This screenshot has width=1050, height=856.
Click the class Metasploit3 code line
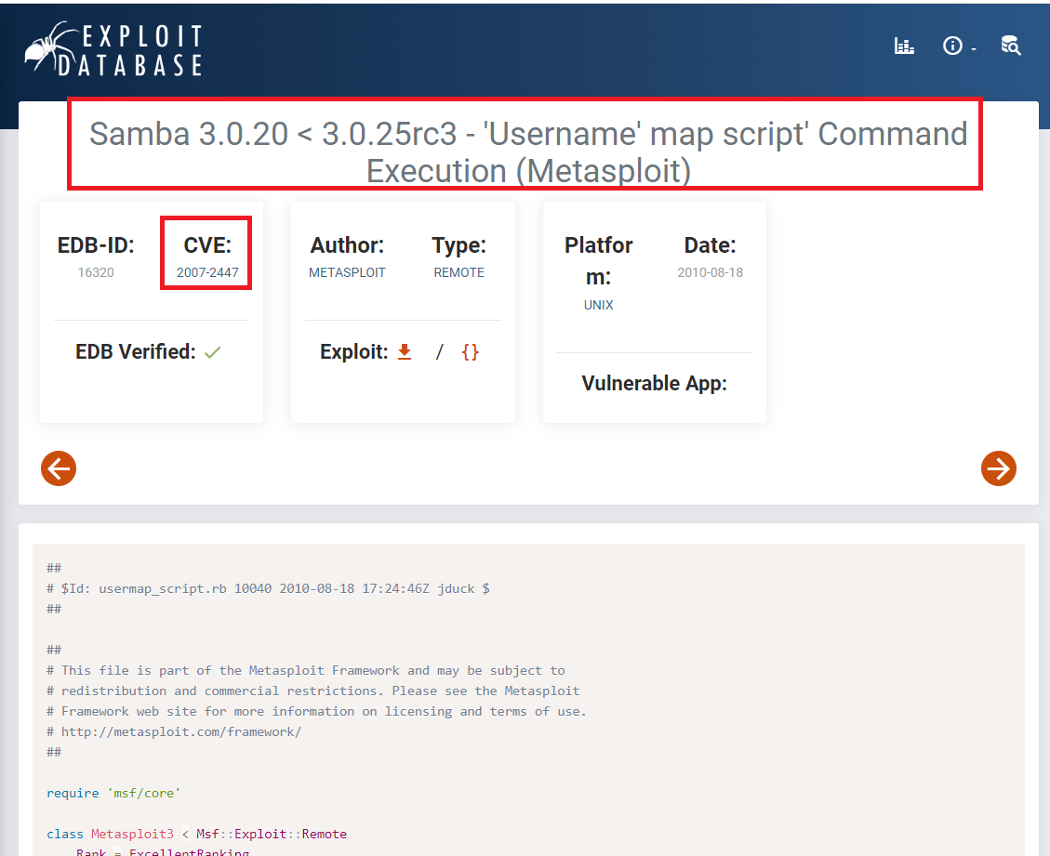196,834
